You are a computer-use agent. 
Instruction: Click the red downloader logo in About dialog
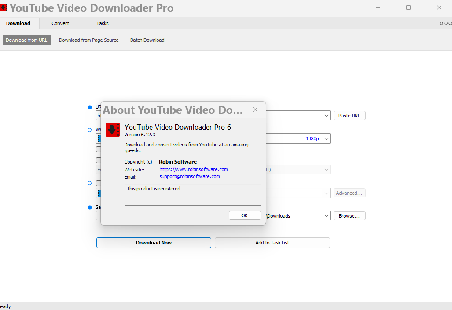(x=112, y=130)
